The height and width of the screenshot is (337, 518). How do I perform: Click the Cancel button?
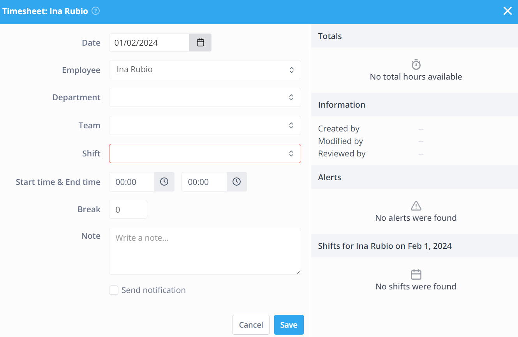[251, 325]
